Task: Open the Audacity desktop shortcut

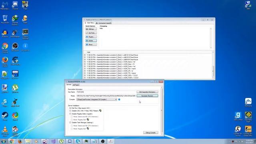Action: tap(5, 34)
